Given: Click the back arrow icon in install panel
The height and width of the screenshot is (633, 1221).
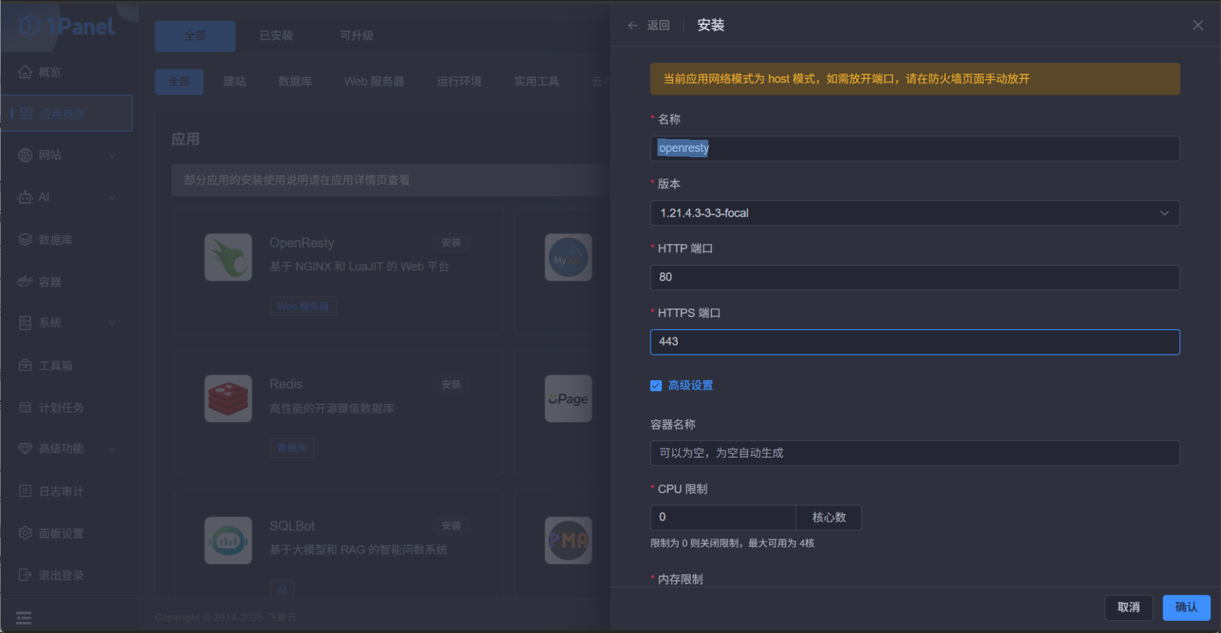Looking at the screenshot, I should (633, 25).
